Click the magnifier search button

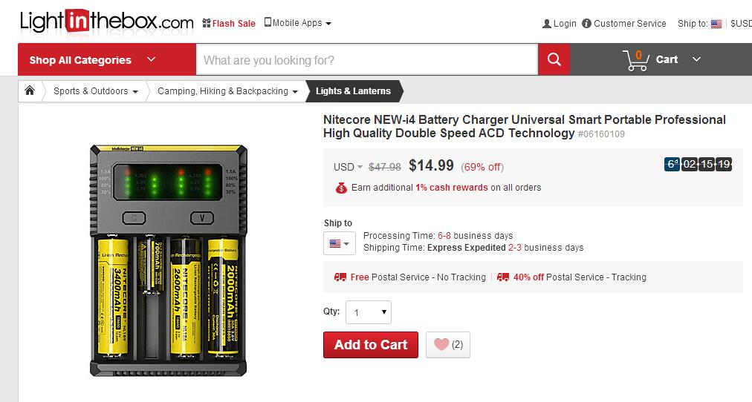point(554,60)
